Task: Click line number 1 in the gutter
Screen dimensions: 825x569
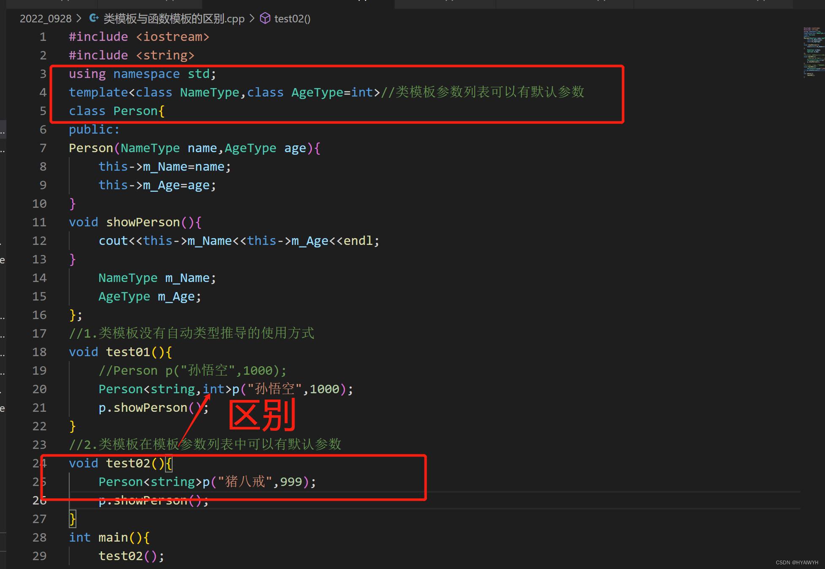Action: 43,37
